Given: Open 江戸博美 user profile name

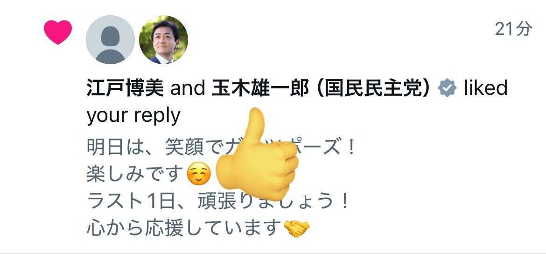Looking at the screenshot, I should (125, 88).
